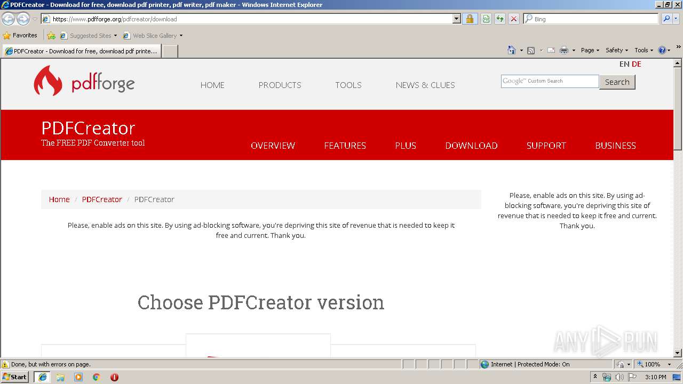Image resolution: width=683 pixels, height=384 pixels.
Task: Launch Google Chrome from the taskbar
Action: click(96, 377)
